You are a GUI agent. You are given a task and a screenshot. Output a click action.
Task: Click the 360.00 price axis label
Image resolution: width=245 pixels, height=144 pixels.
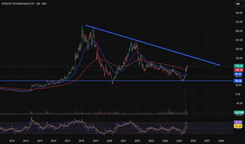click(x=239, y=13)
